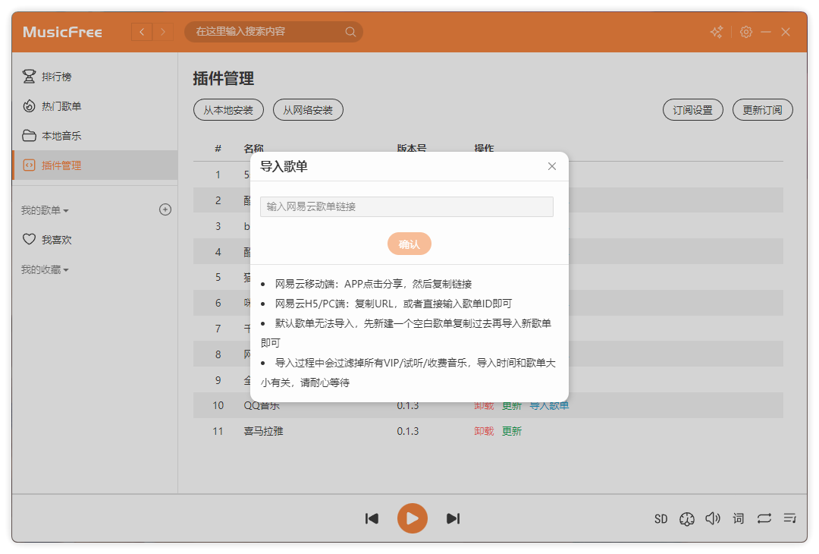This screenshot has height=554, width=819.
Task: Open the playback speed icon
Action: 687,518
